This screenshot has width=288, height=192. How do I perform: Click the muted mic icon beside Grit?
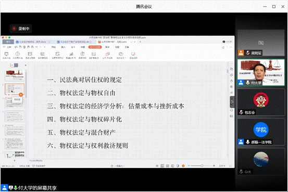pos(241,172)
